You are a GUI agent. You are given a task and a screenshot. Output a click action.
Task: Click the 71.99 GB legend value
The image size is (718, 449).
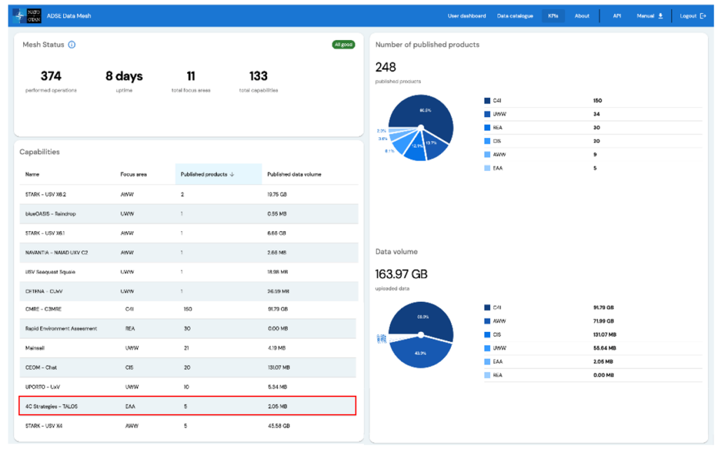604,321
